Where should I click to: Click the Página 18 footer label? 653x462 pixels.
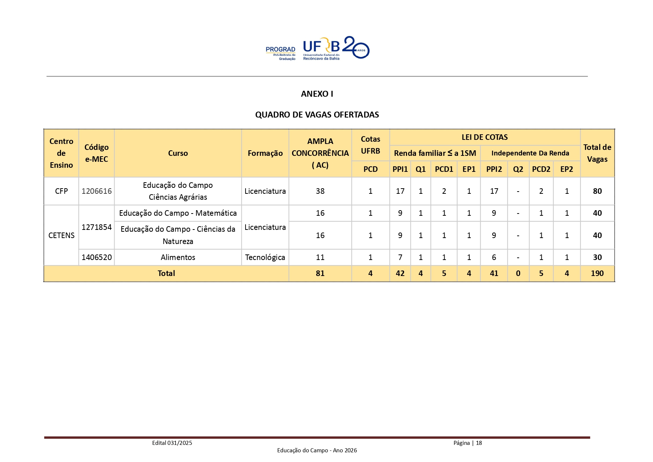pyautogui.click(x=467, y=443)
